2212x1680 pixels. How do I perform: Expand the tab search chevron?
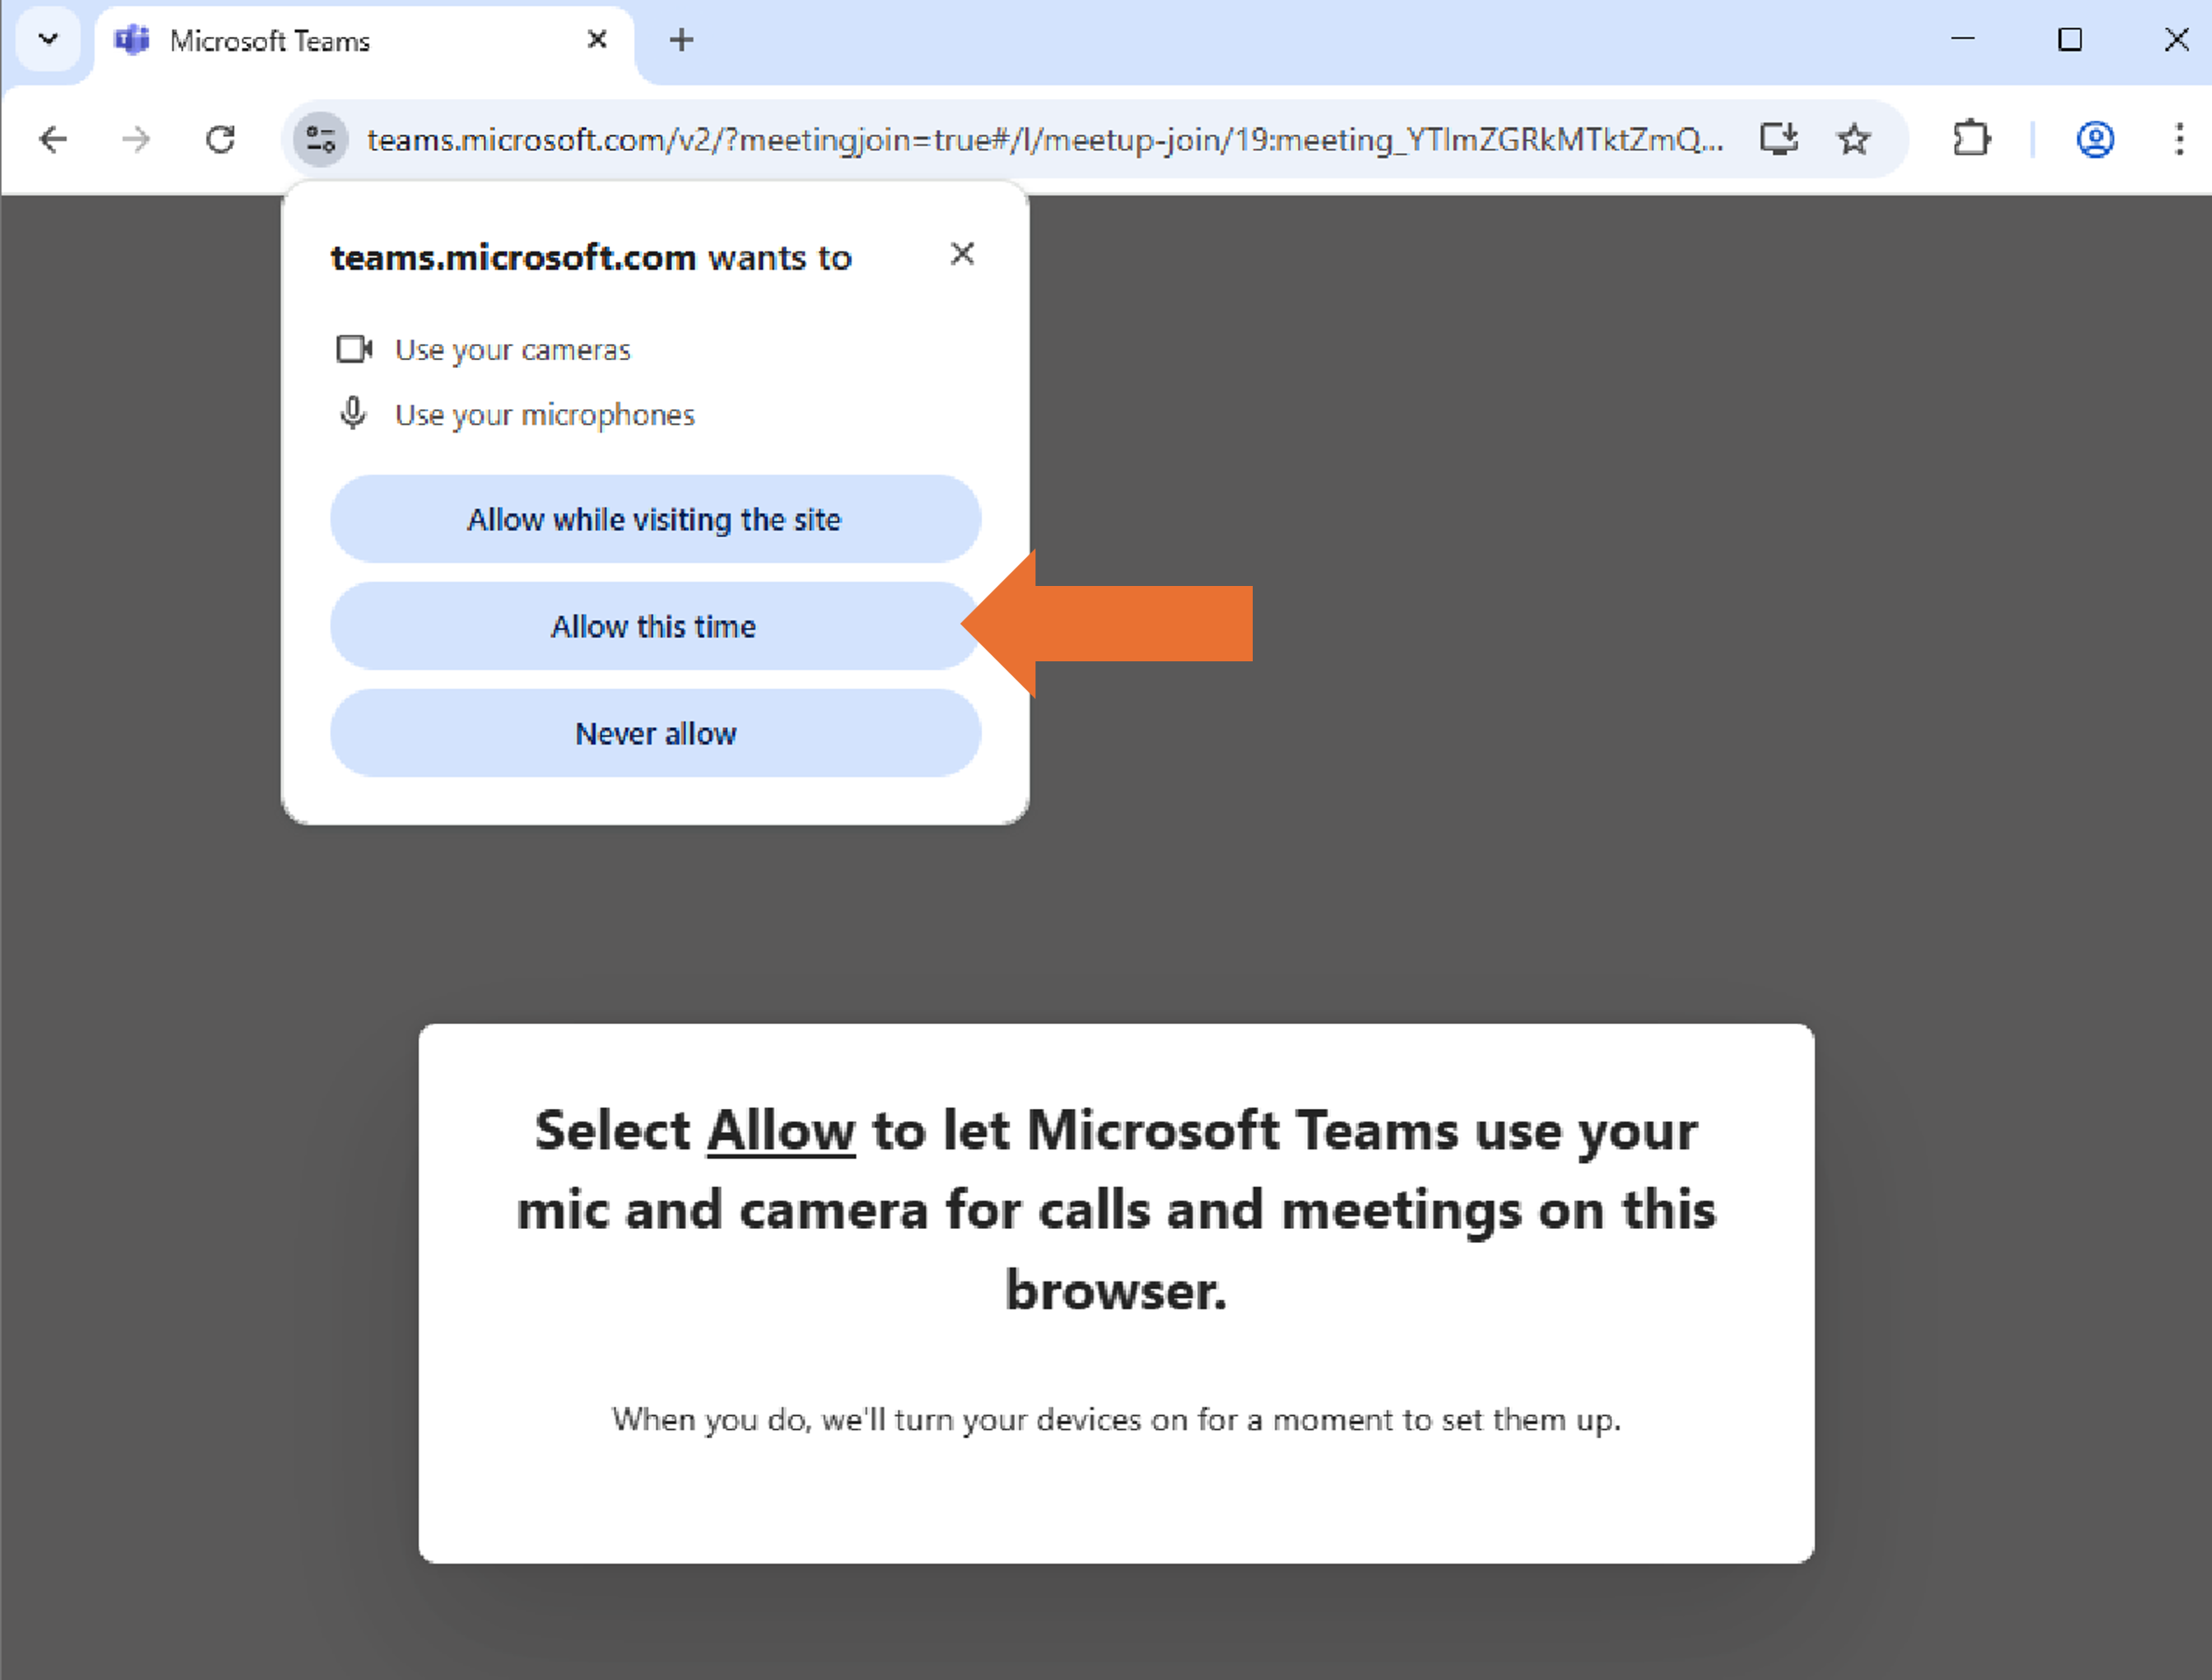(48, 40)
